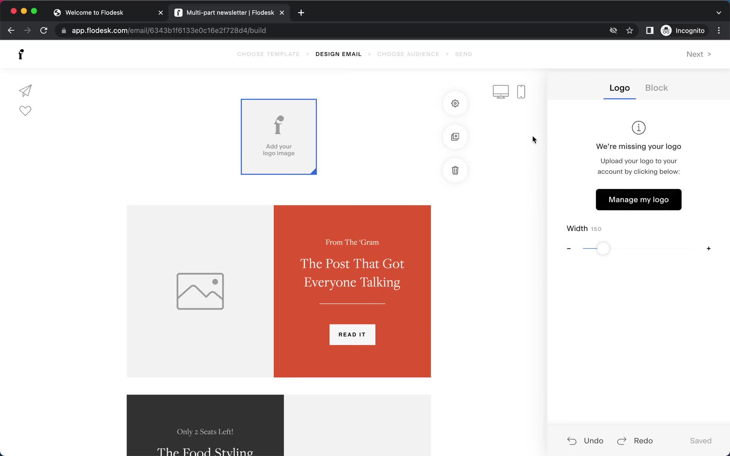Screen dimensions: 730x456
Task: Decrease width with the minus control
Action: point(569,248)
